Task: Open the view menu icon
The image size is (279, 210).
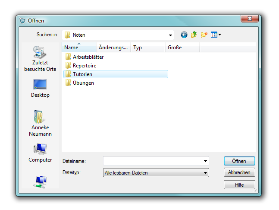Action: point(216,35)
